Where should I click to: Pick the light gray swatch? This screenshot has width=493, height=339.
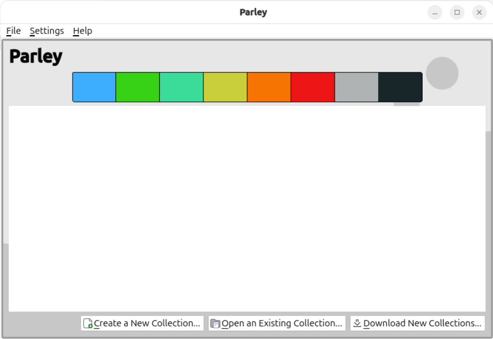357,87
